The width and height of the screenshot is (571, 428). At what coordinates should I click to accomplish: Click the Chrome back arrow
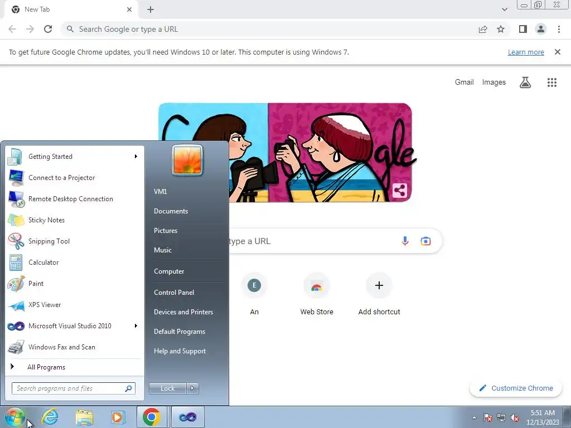12,29
